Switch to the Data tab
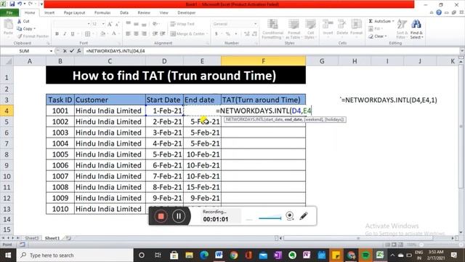This screenshot has width=465, height=262. point(124,13)
